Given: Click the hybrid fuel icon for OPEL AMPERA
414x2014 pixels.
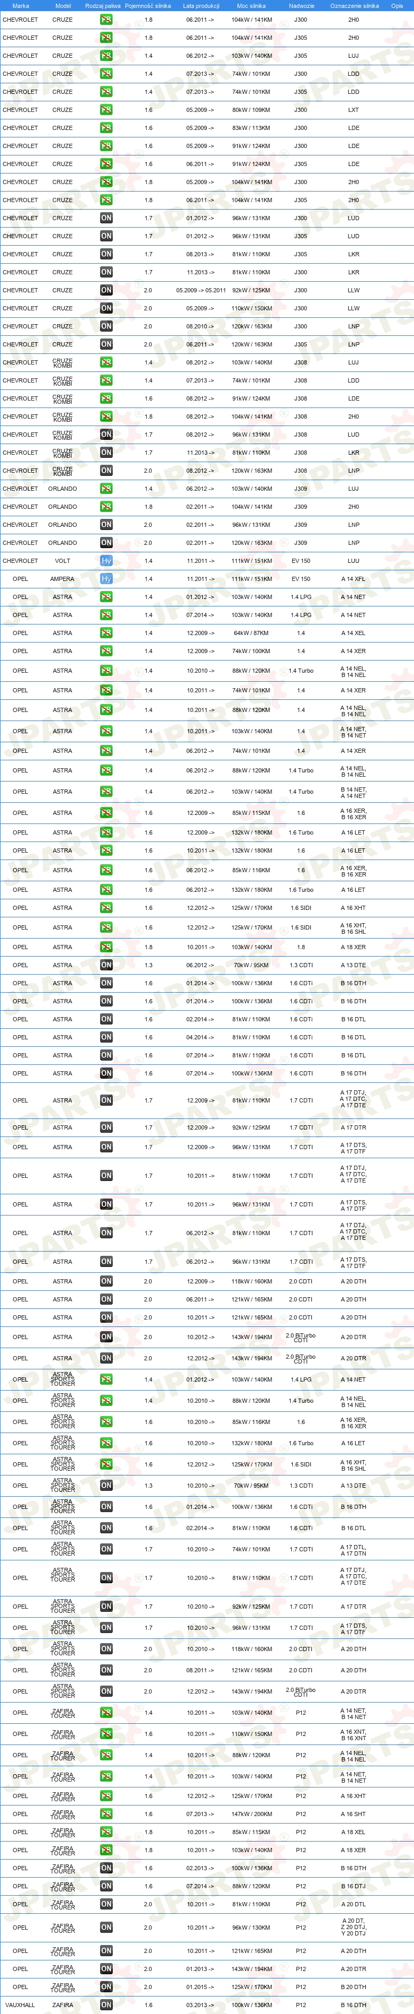Looking at the screenshot, I should coord(106,578).
